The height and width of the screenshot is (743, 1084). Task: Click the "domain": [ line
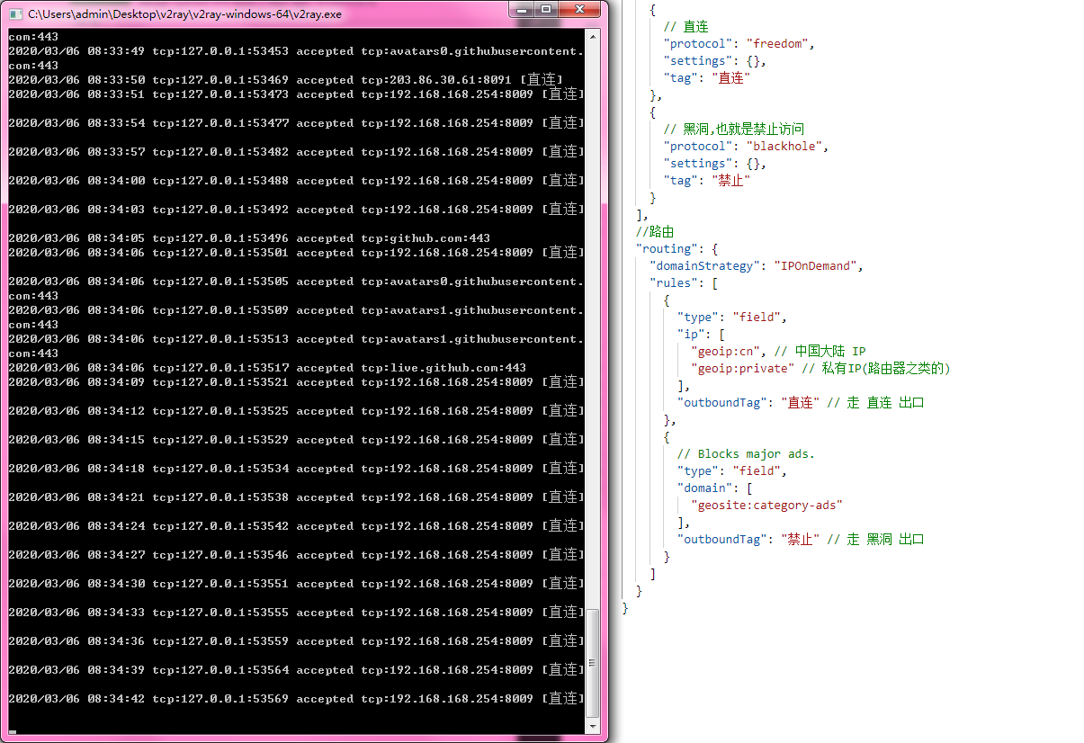tap(715, 488)
